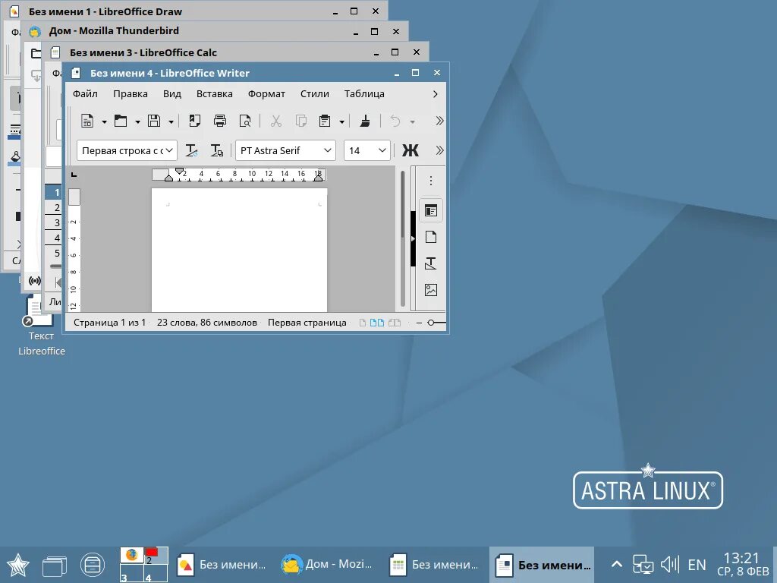
Task: Create a new document with the New icon
Action: point(87,121)
